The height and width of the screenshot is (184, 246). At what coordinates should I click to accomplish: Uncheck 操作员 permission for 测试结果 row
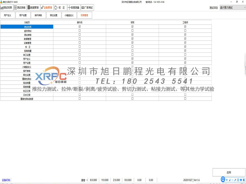pos(80,27)
